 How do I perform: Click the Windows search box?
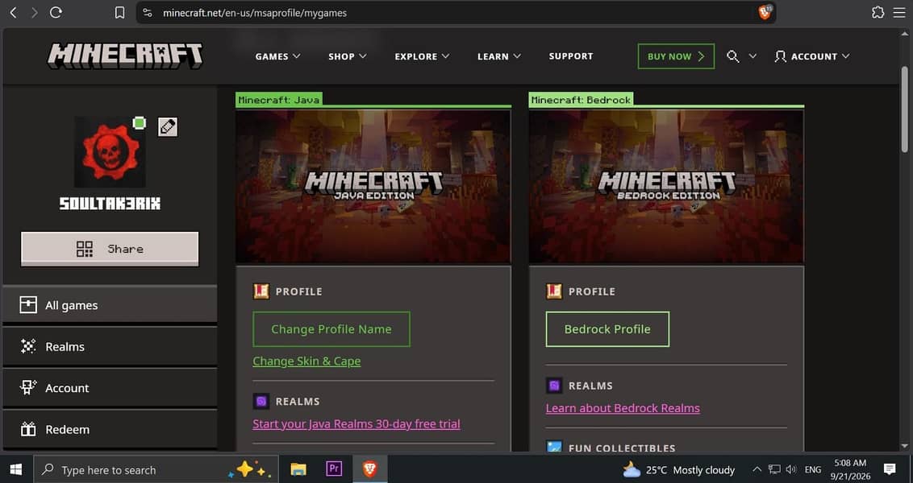pyautogui.click(x=156, y=469)
